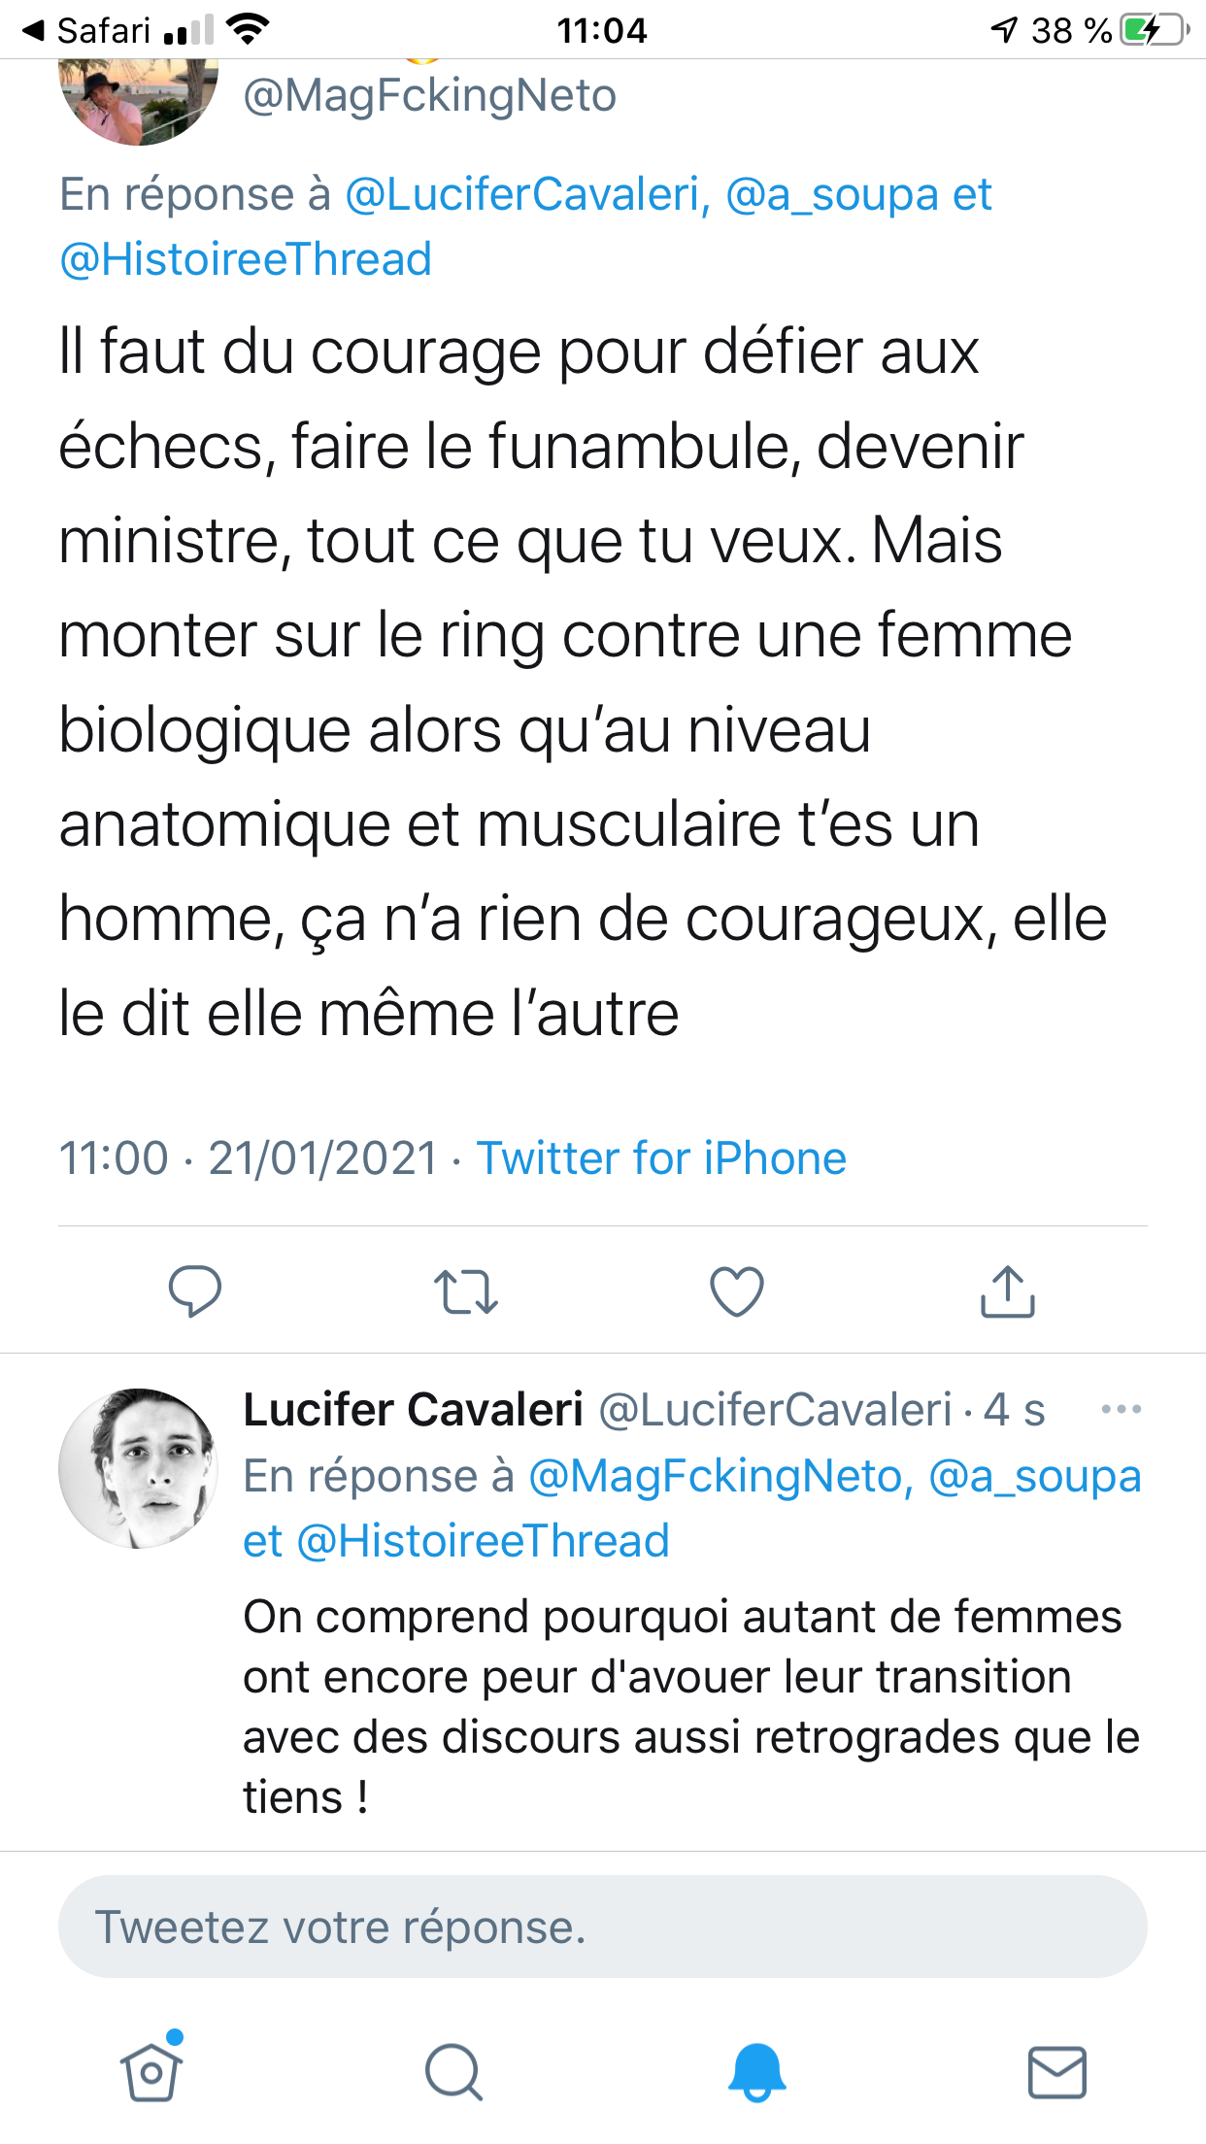Tap the reply speech bubble icon
Viewport: 1206px width, 2144px height.
(195, 1291)
